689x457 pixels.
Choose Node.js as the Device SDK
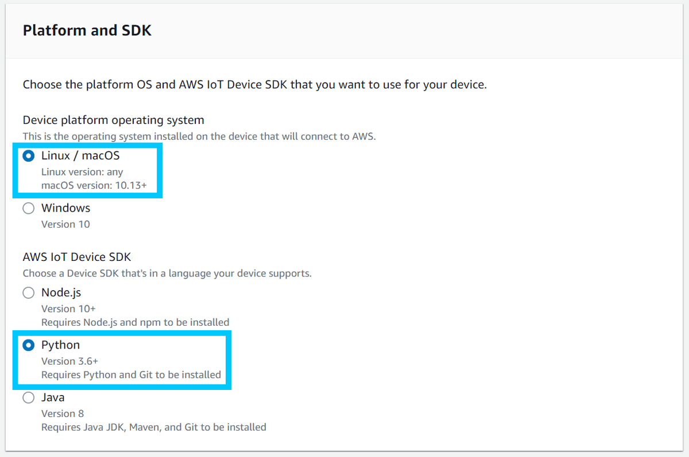point(28,292)
